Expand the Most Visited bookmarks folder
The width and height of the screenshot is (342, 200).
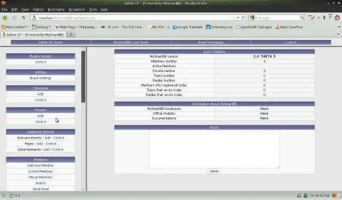[x=15, y=27]
